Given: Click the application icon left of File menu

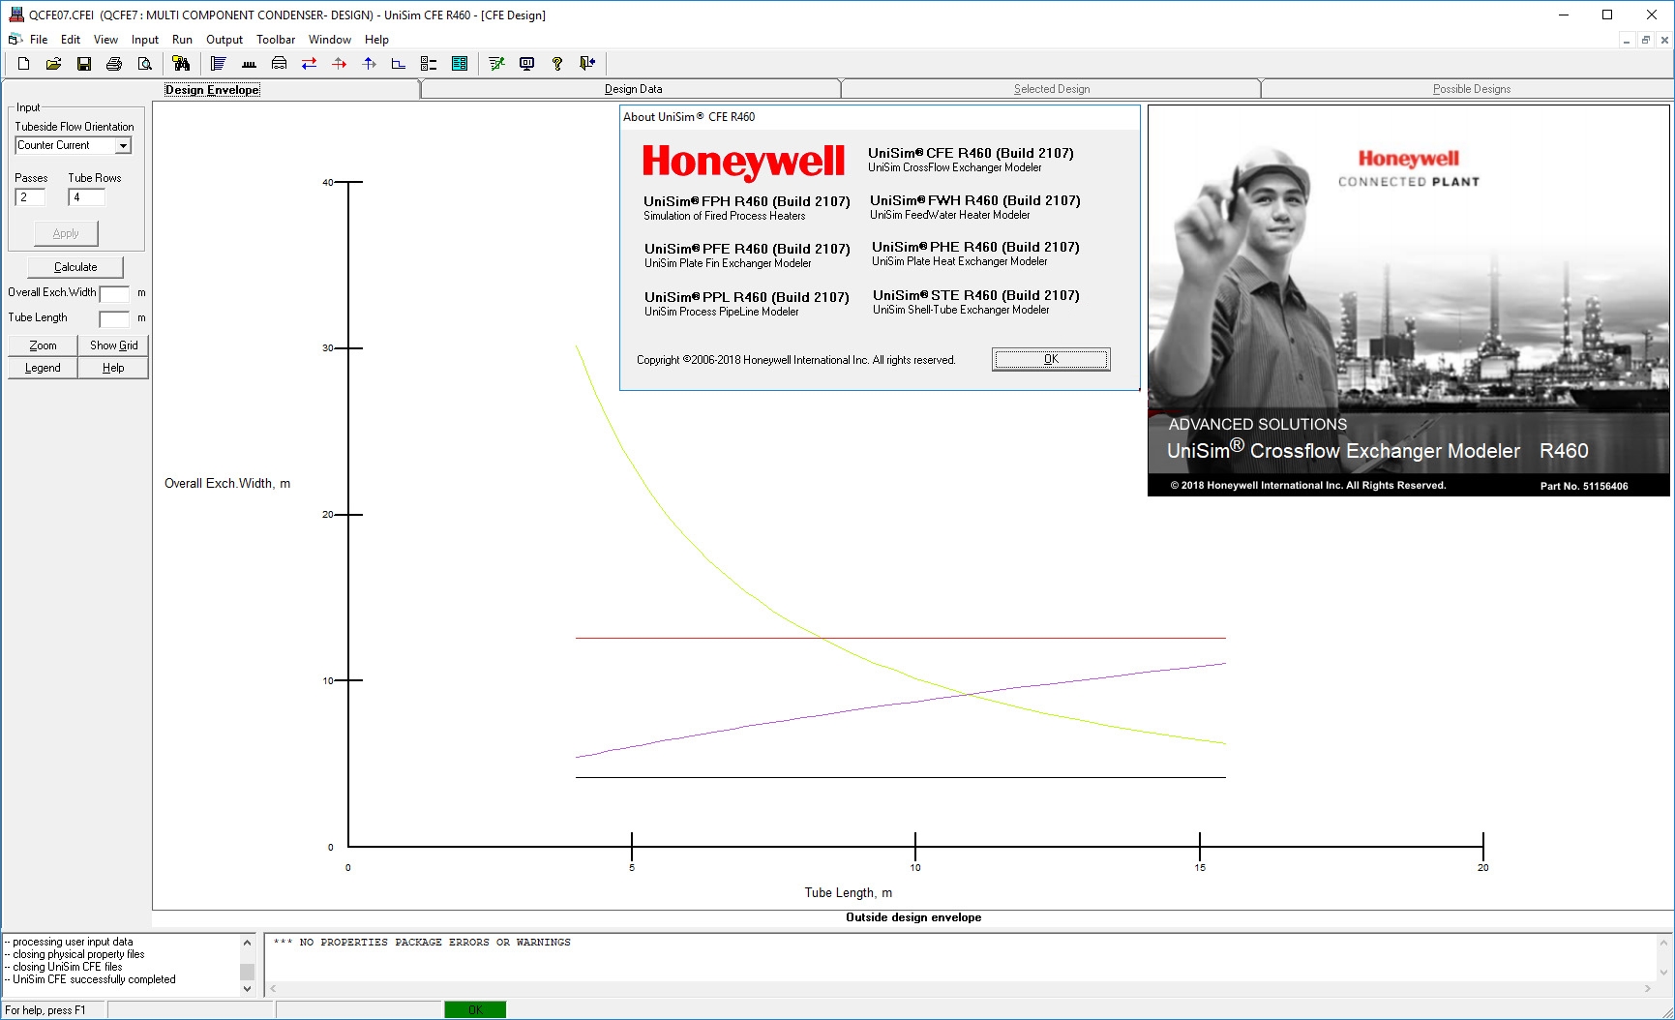Looking at the screenshot, I should coord(15,40).
